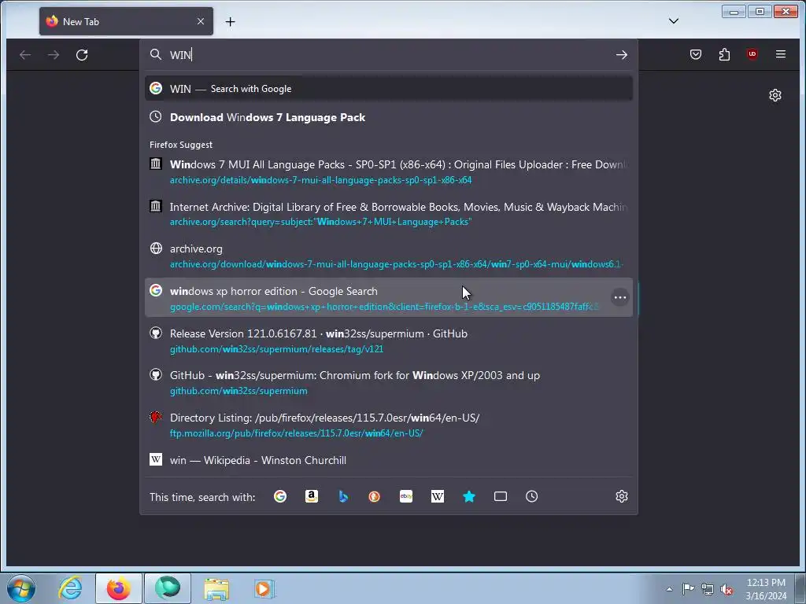Screen dimensions: 806x604
Task: Click the muted volume tray icon
Action: coord(727,589)
